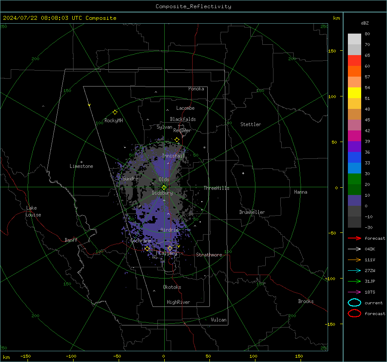Click the red forecast arrow in legend

point(354,238)
